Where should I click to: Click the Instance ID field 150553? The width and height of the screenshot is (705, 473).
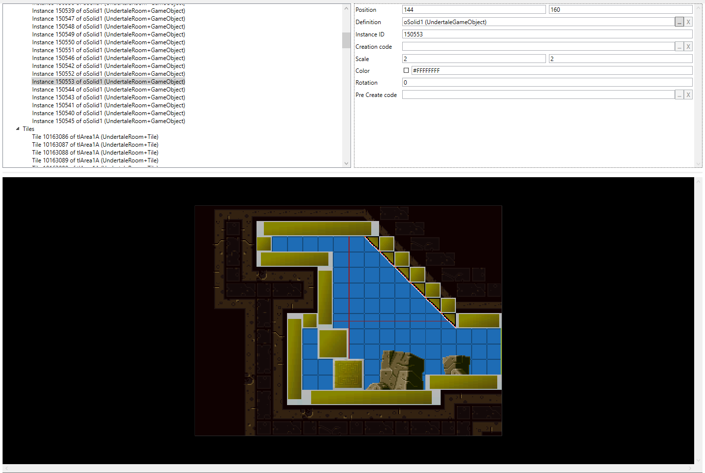[547, 34]
